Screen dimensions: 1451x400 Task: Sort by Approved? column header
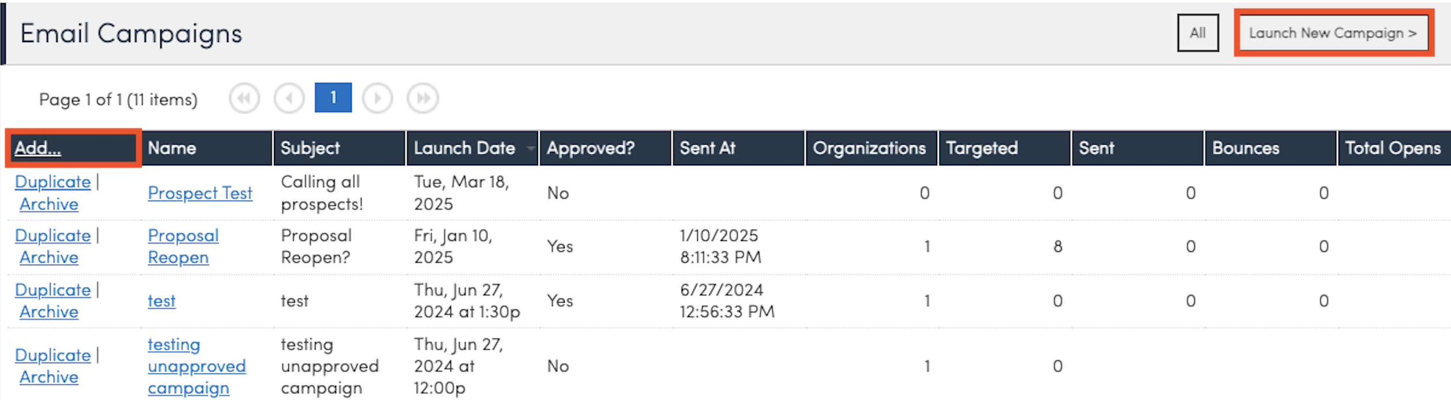pos(591,148)
